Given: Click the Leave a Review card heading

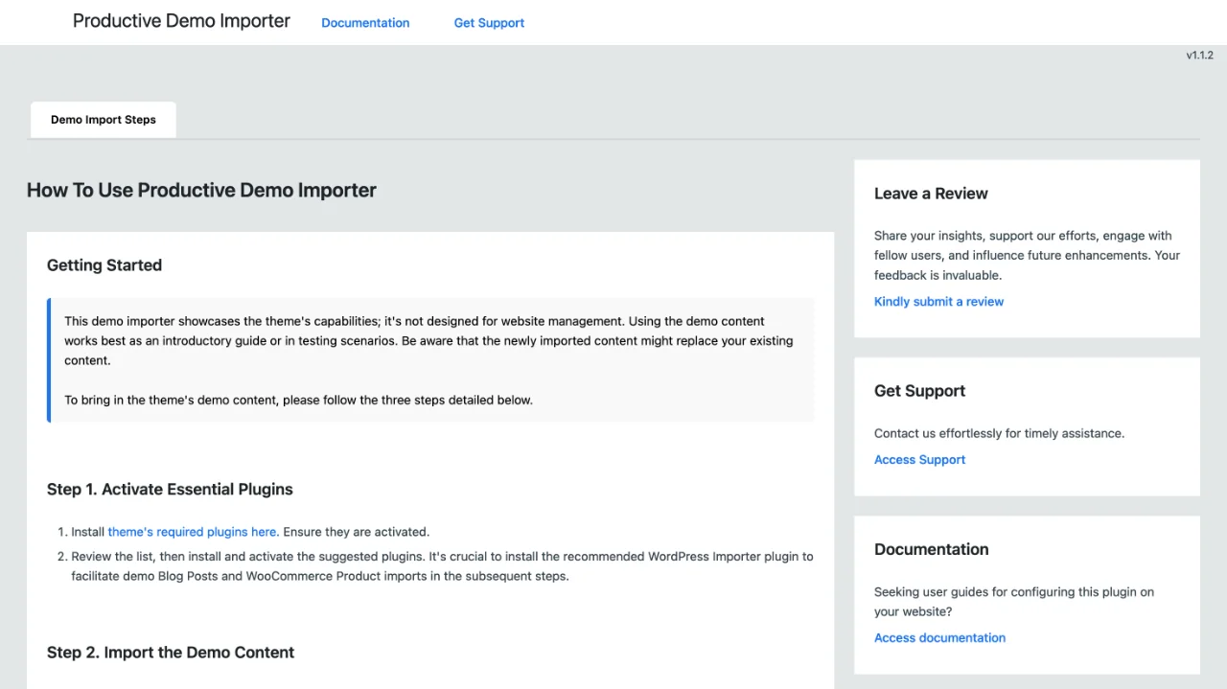Looking at the screenshot, I should pos(931,194).
